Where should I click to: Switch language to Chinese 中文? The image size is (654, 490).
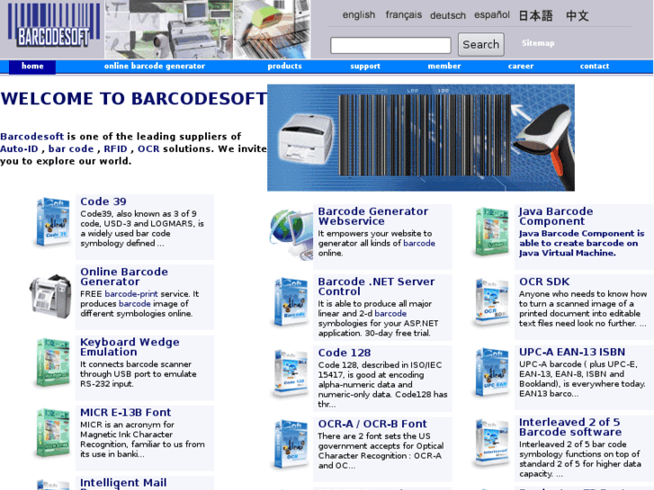(578, 16)
